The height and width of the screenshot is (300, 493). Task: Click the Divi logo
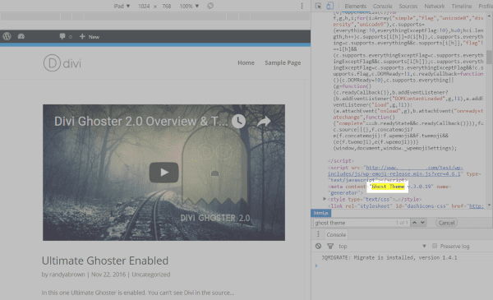tap(62, 63)
